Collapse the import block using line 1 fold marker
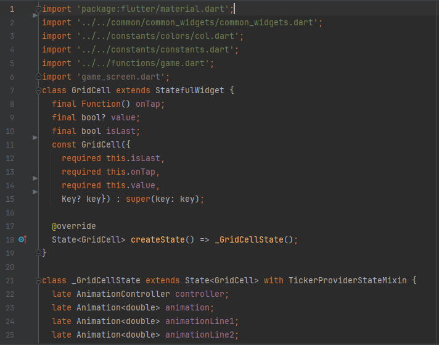 (x=38, y=9)
